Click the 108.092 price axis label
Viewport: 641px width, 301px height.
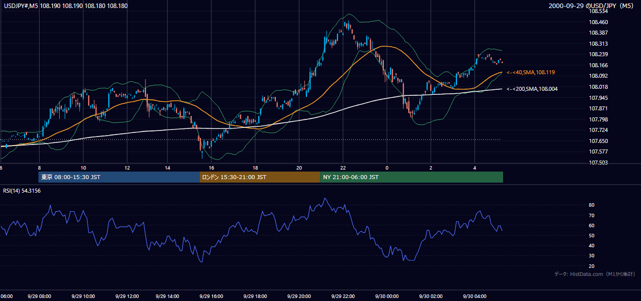click(598, 76)
